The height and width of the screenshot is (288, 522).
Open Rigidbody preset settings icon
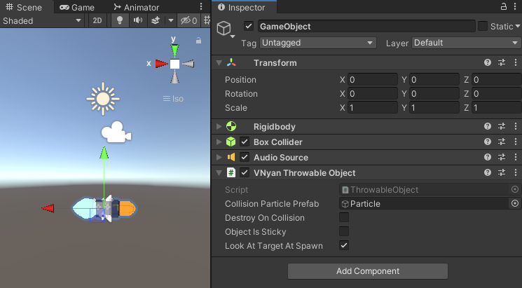(502, 127)
